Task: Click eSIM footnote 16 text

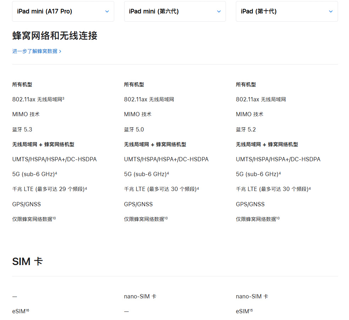Action: click(21, 311)
